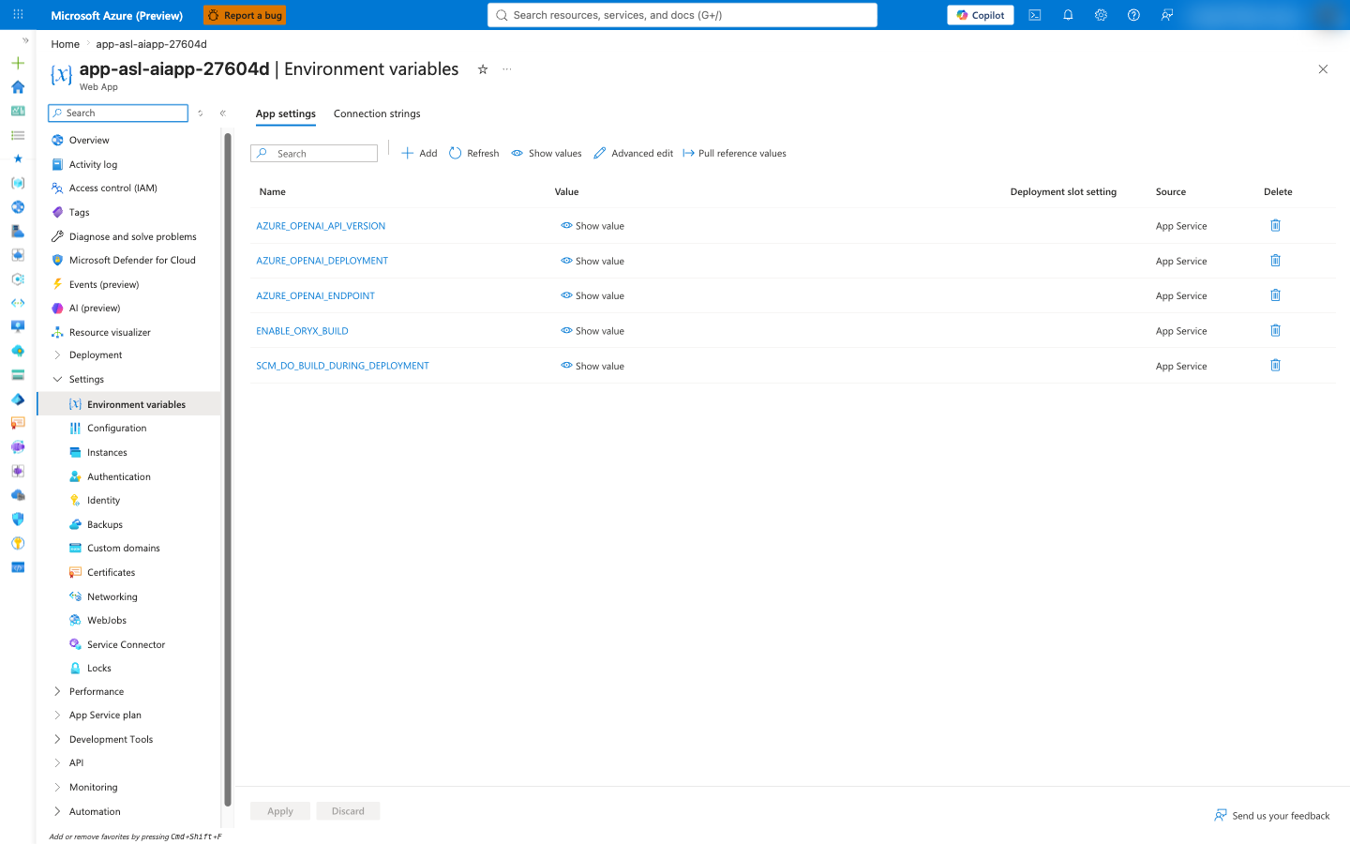Show value for AZURE_OPENAI_DEPLOYMENT
1350x844 pixels.
click(592, 261)
